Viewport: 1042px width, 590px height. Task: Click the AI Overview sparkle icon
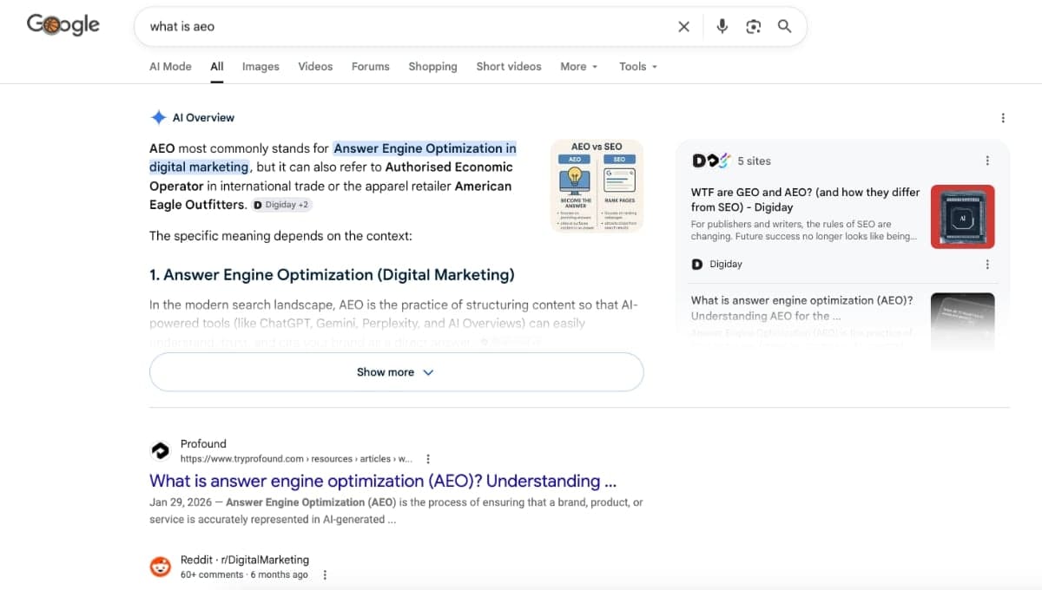pyautogui.click(x=158, y=117)
